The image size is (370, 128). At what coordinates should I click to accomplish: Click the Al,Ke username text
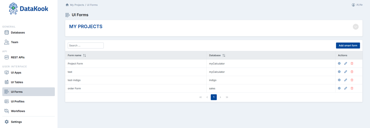[359, 5]
